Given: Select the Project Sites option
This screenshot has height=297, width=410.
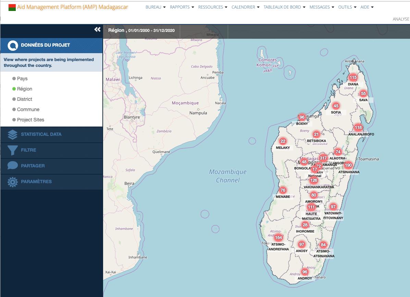Looking at the screenshot, I should 14,120.
